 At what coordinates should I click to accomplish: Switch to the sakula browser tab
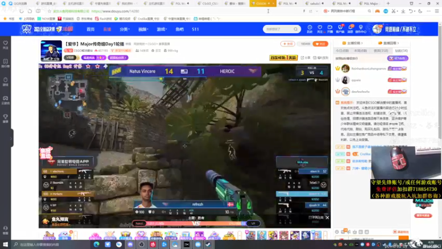[x=315, y=3]
